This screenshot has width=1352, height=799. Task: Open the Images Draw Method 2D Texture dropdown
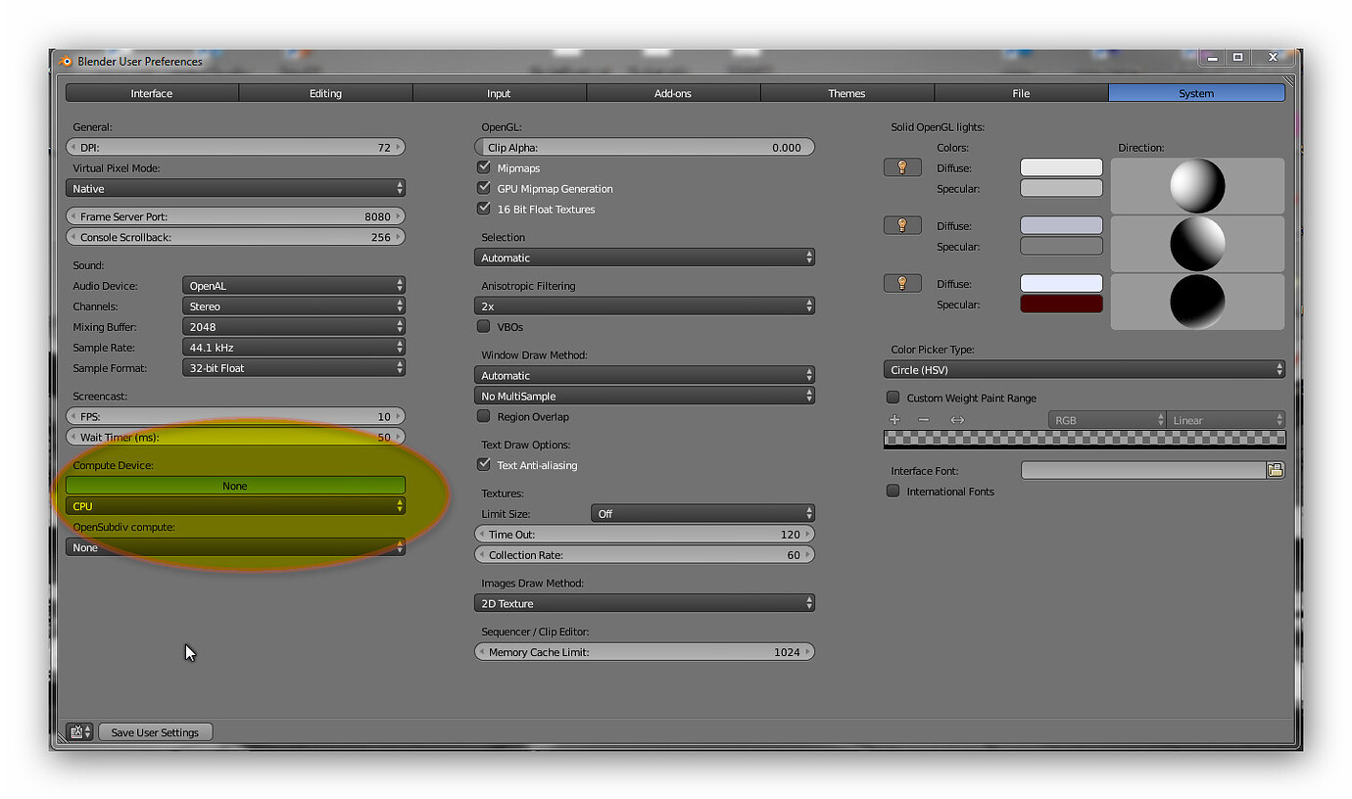point(645,603)
